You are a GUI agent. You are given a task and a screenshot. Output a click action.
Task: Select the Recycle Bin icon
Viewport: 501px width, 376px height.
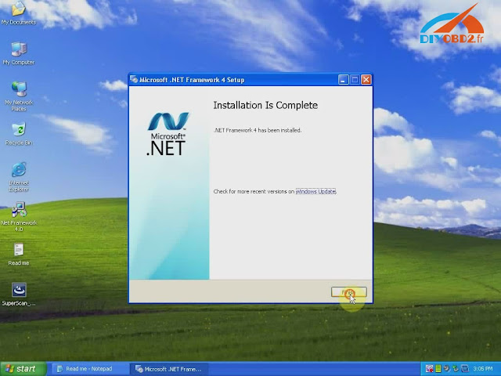click(19, 134)
